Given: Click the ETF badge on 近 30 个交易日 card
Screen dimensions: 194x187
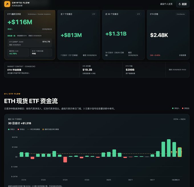Looking at the screenshot, I should 139,14.
